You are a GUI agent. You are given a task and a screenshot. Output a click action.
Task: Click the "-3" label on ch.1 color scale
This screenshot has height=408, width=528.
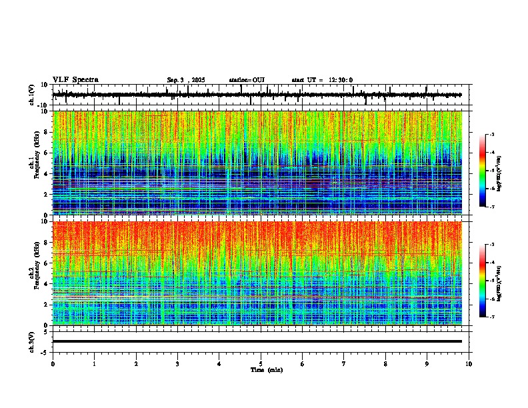(x=492, y=134)
